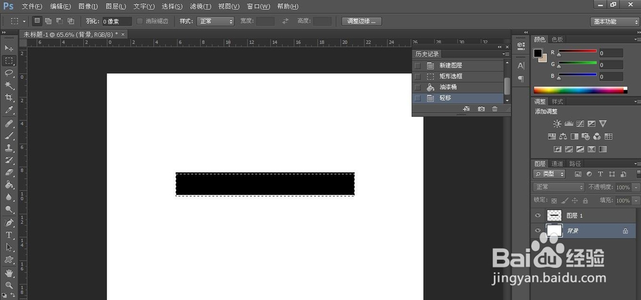This screenshot has height=300, width=641.
Task: Select the Hand tool
Action: 9,273
